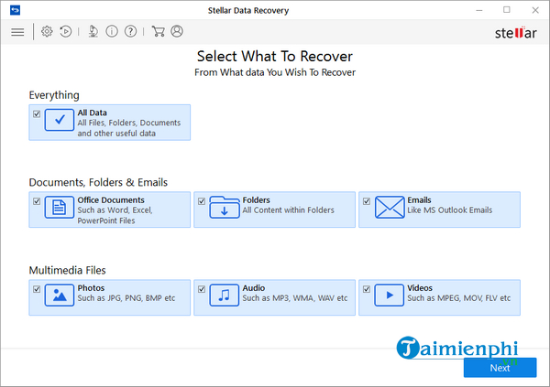Open the info icon in toolbar

click(x=112, y=31)
